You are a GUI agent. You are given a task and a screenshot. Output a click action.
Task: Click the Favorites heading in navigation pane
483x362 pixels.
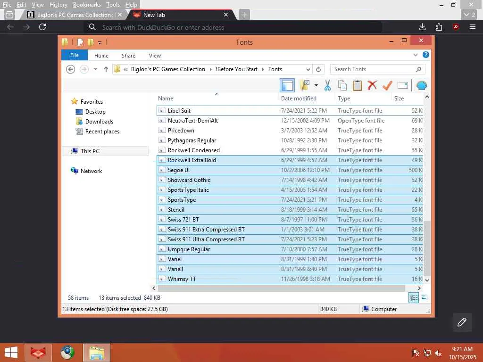point(92,102)
